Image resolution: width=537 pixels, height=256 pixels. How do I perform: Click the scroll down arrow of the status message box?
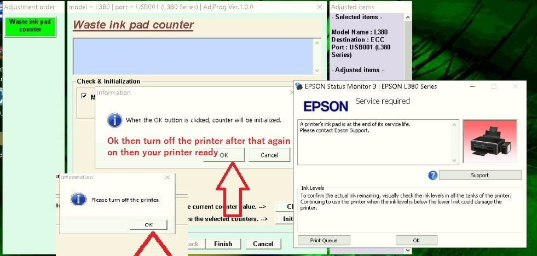click(454, 160)
